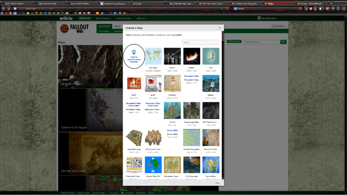Select the Geo Map world template thumbnail
This screenshot has width=347, height=195.
pyautogui.click(x=153, y=56)
